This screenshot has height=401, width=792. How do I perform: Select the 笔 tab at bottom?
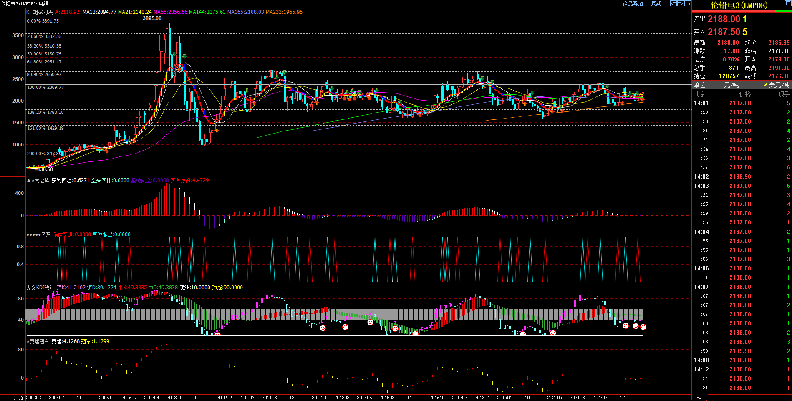click(x=699, y=398)
